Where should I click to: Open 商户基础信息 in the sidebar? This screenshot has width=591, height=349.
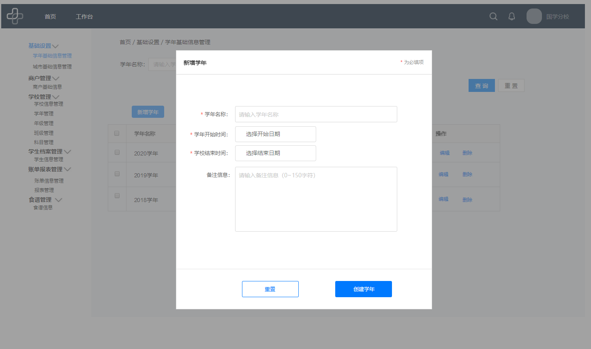coord(47,87)
